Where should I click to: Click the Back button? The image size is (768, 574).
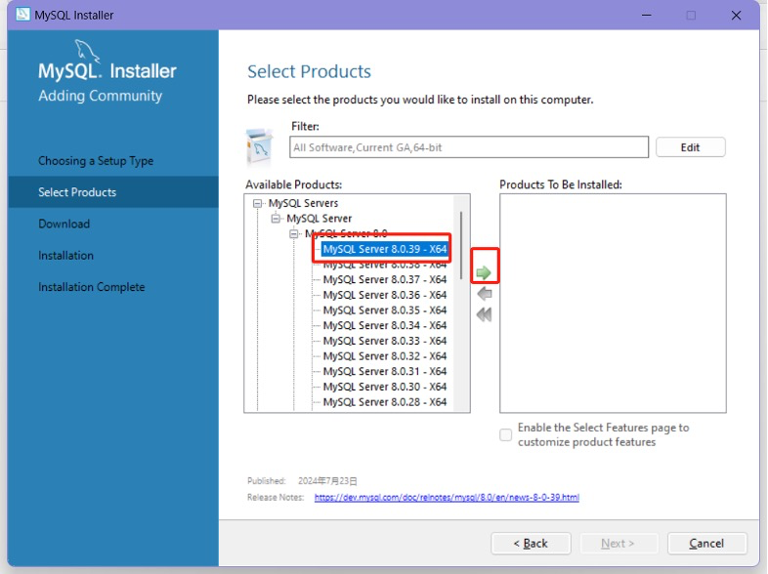coord(532,543)
